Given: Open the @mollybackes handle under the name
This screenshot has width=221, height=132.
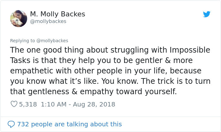Looking at the screenshot, I should coord(48,21).
